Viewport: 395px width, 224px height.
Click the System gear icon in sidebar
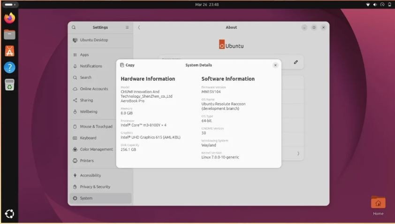click(x=75, y=198)
